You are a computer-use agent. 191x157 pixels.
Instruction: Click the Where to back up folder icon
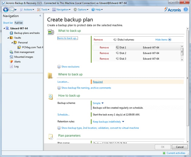point(50,76)
